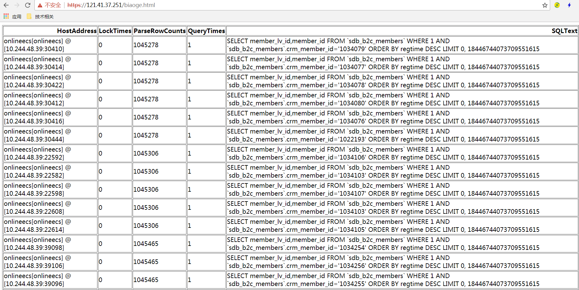Click LockTimes 0 in port 30414 row
Viewport: 579px width, 290px height.
coord(115,63)
